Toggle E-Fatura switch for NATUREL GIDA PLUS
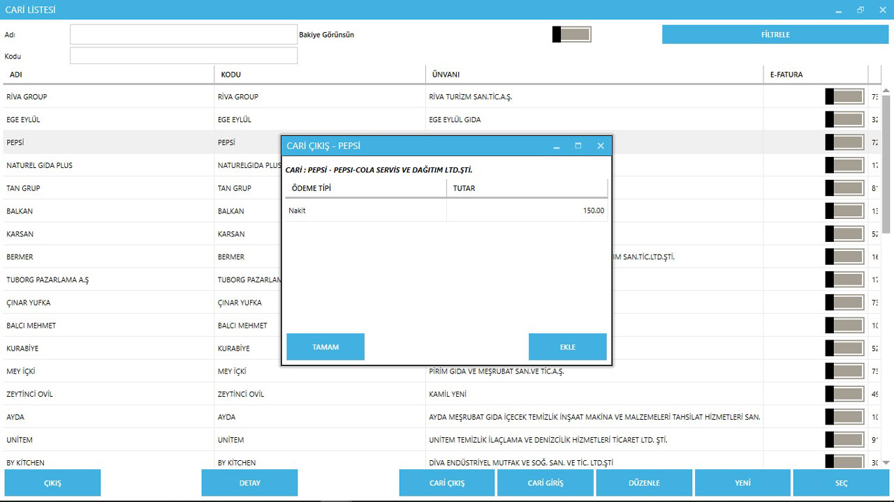Viewport: 894px width, 502px height. [x=845, y=165]
